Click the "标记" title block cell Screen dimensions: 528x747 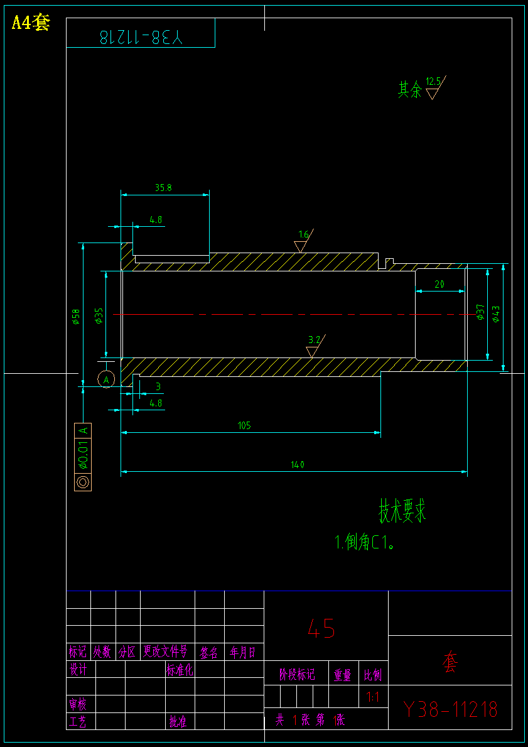[78, 652]
